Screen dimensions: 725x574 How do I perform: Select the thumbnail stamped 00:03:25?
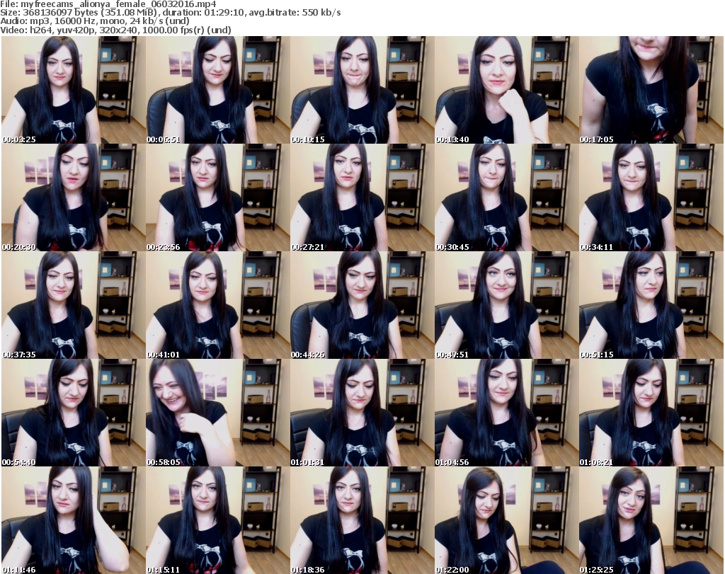pos(74,90)
